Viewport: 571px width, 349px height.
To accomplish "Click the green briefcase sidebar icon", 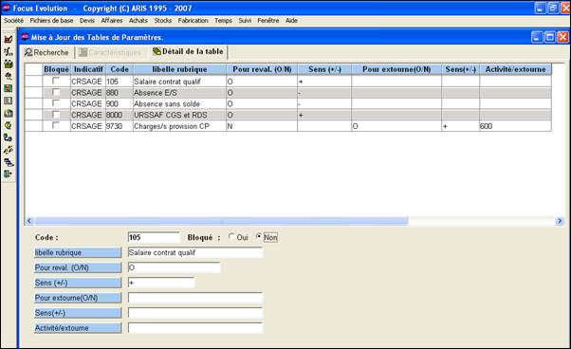I will (x=8, y=64).
